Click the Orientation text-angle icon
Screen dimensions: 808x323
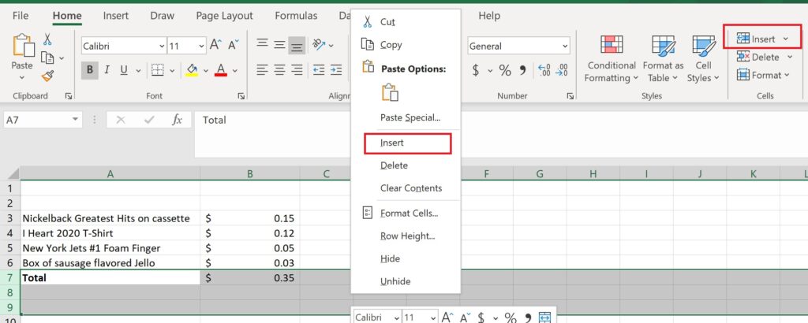click(x=320, y=45)
